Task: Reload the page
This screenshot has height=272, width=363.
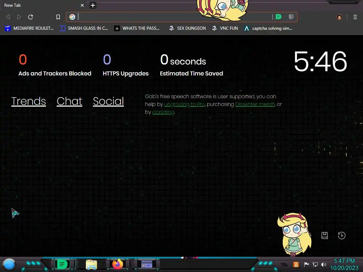Action: click(x=30, y=17)
